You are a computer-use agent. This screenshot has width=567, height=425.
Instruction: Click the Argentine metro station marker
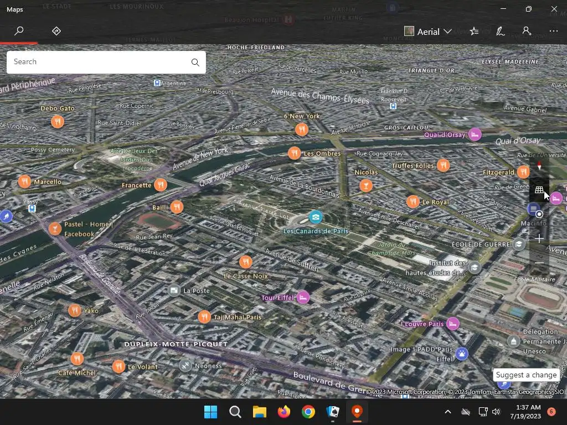157,83
